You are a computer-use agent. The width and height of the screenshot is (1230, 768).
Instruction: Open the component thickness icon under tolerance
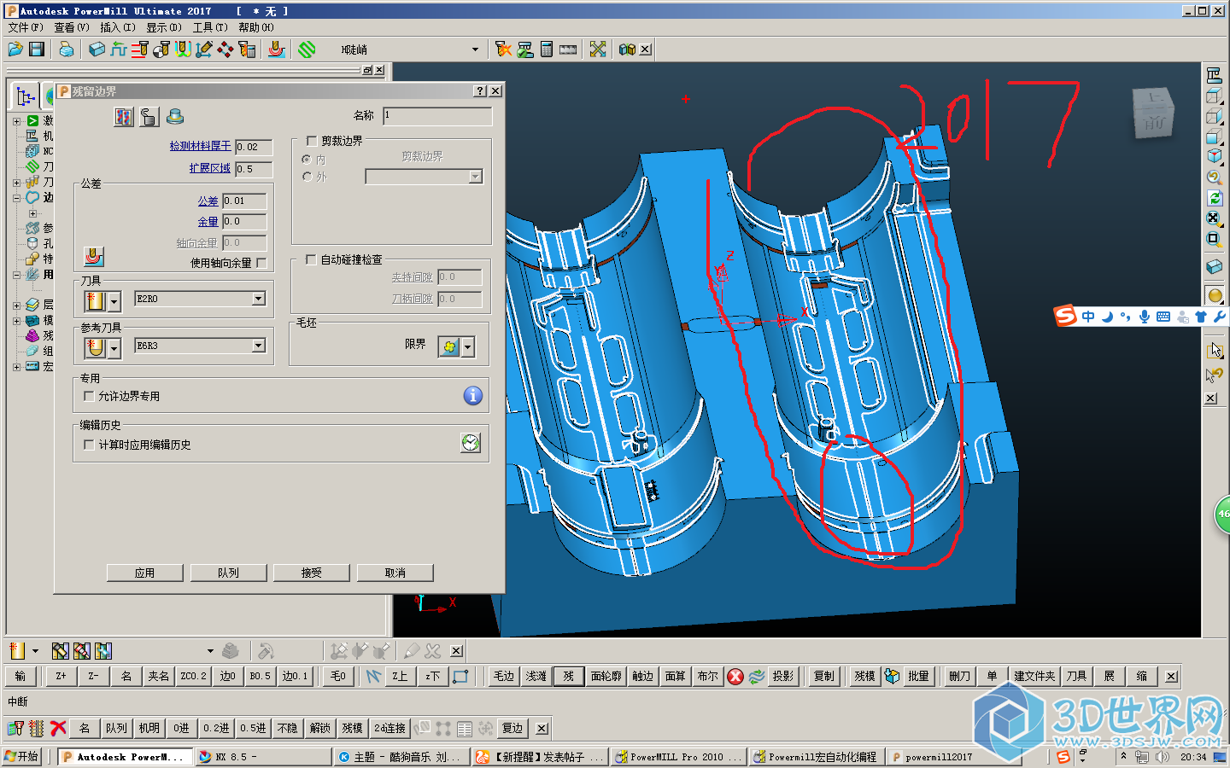[x=94, y=256]
